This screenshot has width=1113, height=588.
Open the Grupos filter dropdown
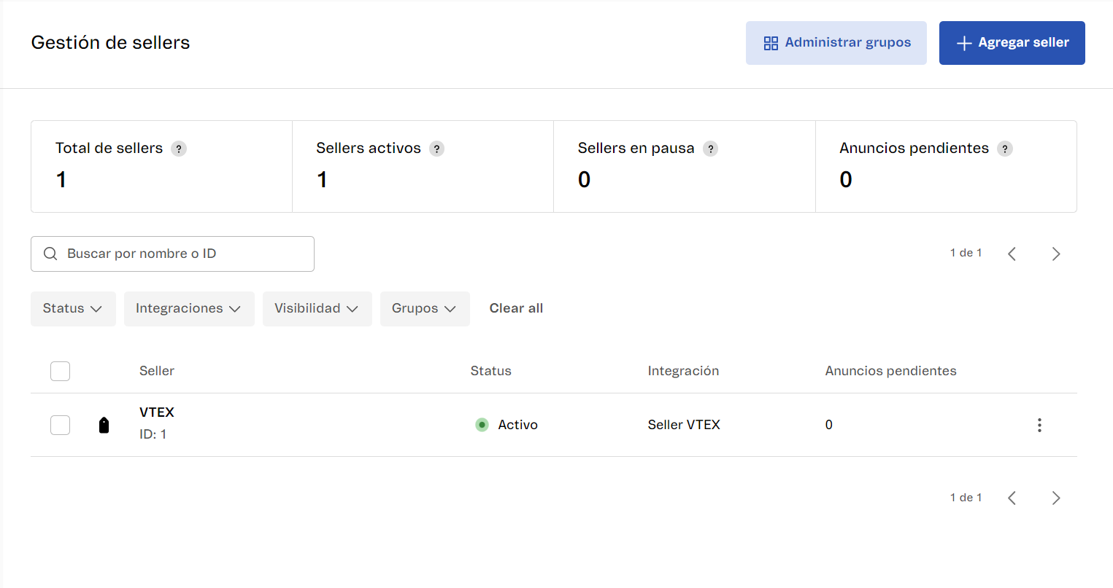(x=424, y=309)
